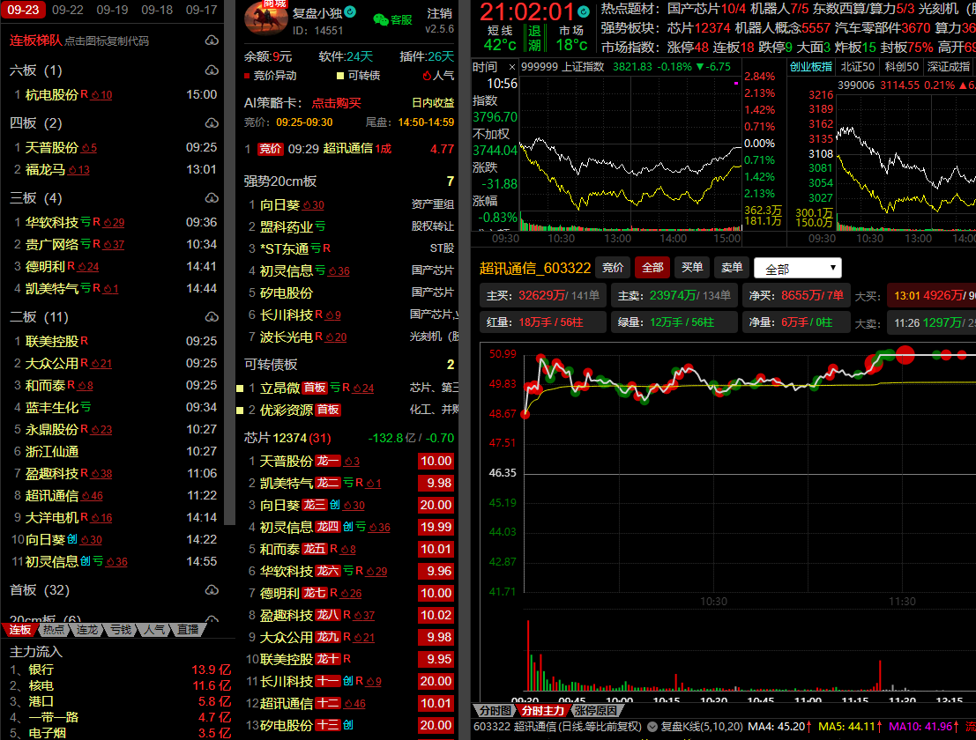Open the 机器人概念5557 strong sector
The width and height of the screenshot is (976, 740).
click(782, 28)
